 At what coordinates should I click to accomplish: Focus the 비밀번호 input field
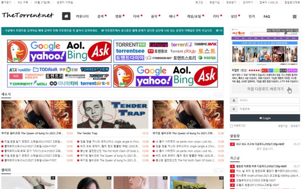coord(268,109)
